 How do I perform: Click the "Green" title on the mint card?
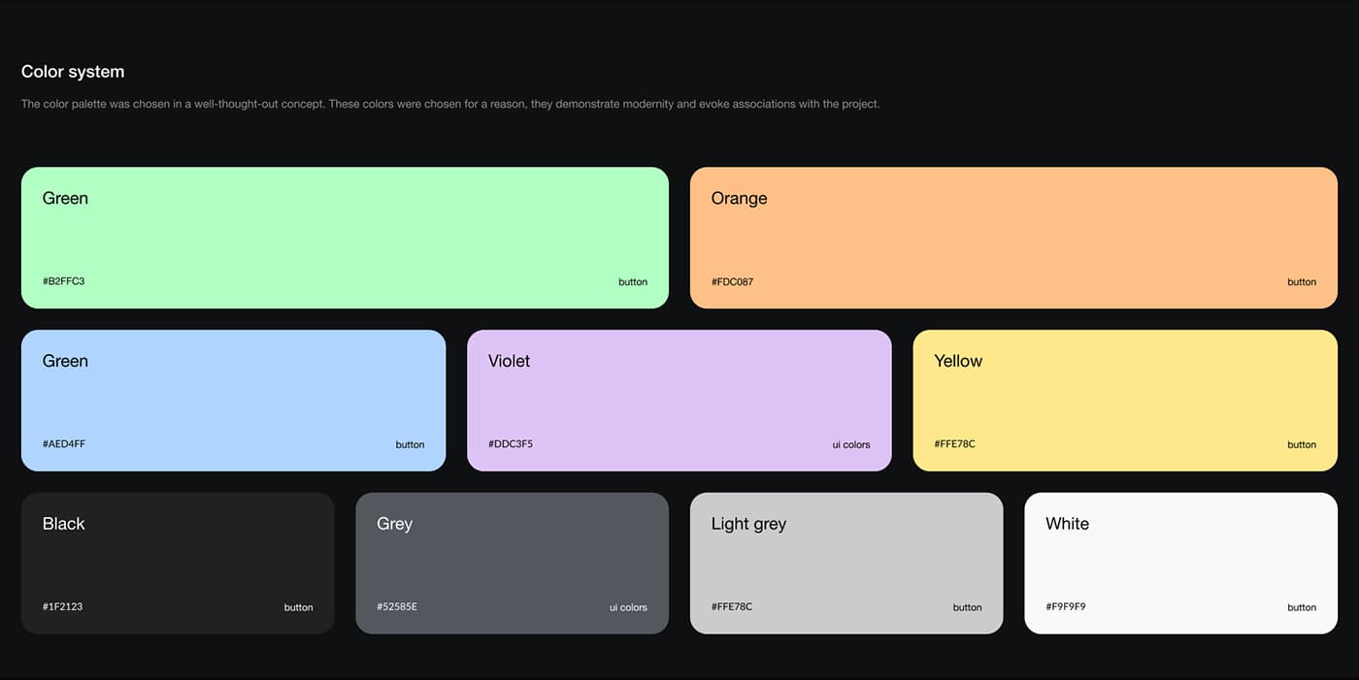click(65, 198)
